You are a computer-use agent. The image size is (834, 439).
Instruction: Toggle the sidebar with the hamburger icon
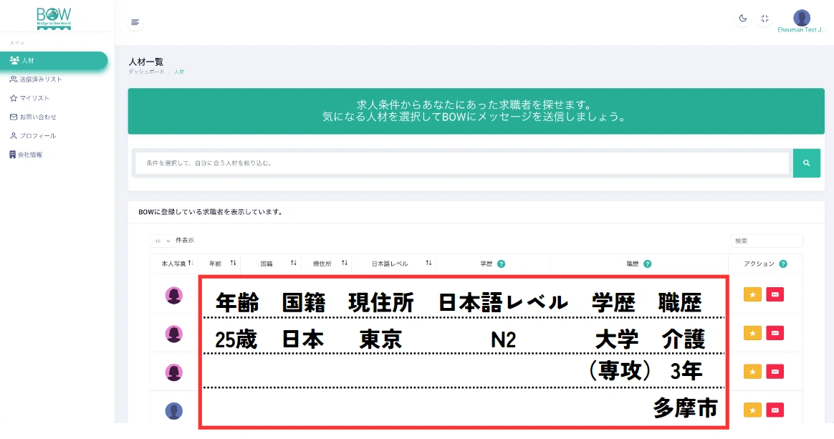[x=135, y=22]
